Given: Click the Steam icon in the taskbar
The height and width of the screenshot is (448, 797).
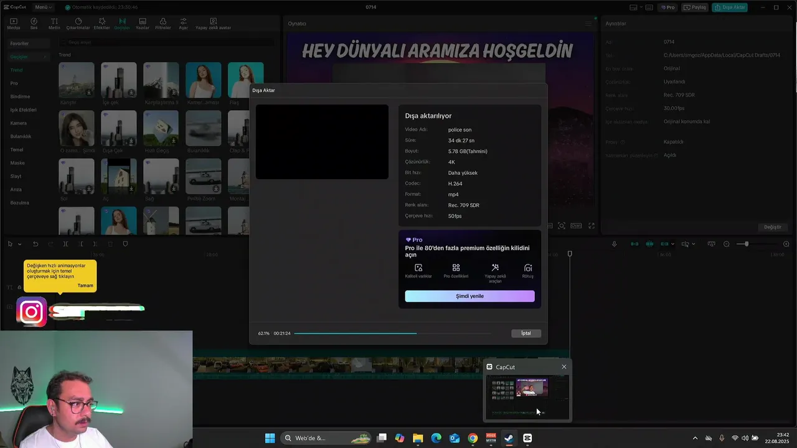Looking at the screenshot, I should coord(509,438).
